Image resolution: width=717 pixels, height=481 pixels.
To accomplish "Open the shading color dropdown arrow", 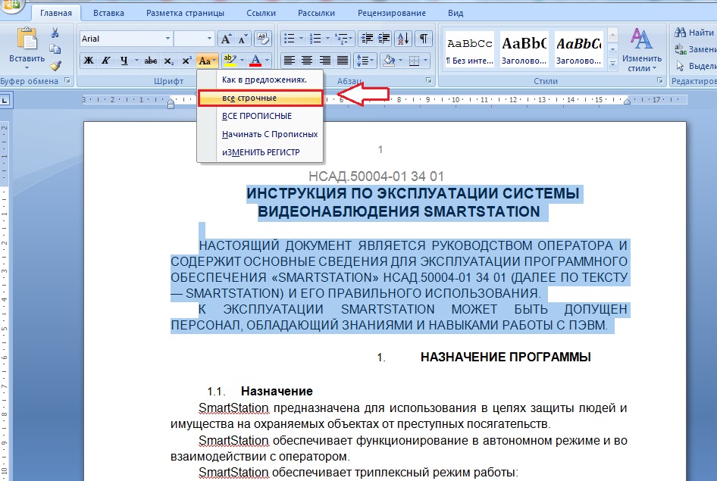I will point(401,61).
